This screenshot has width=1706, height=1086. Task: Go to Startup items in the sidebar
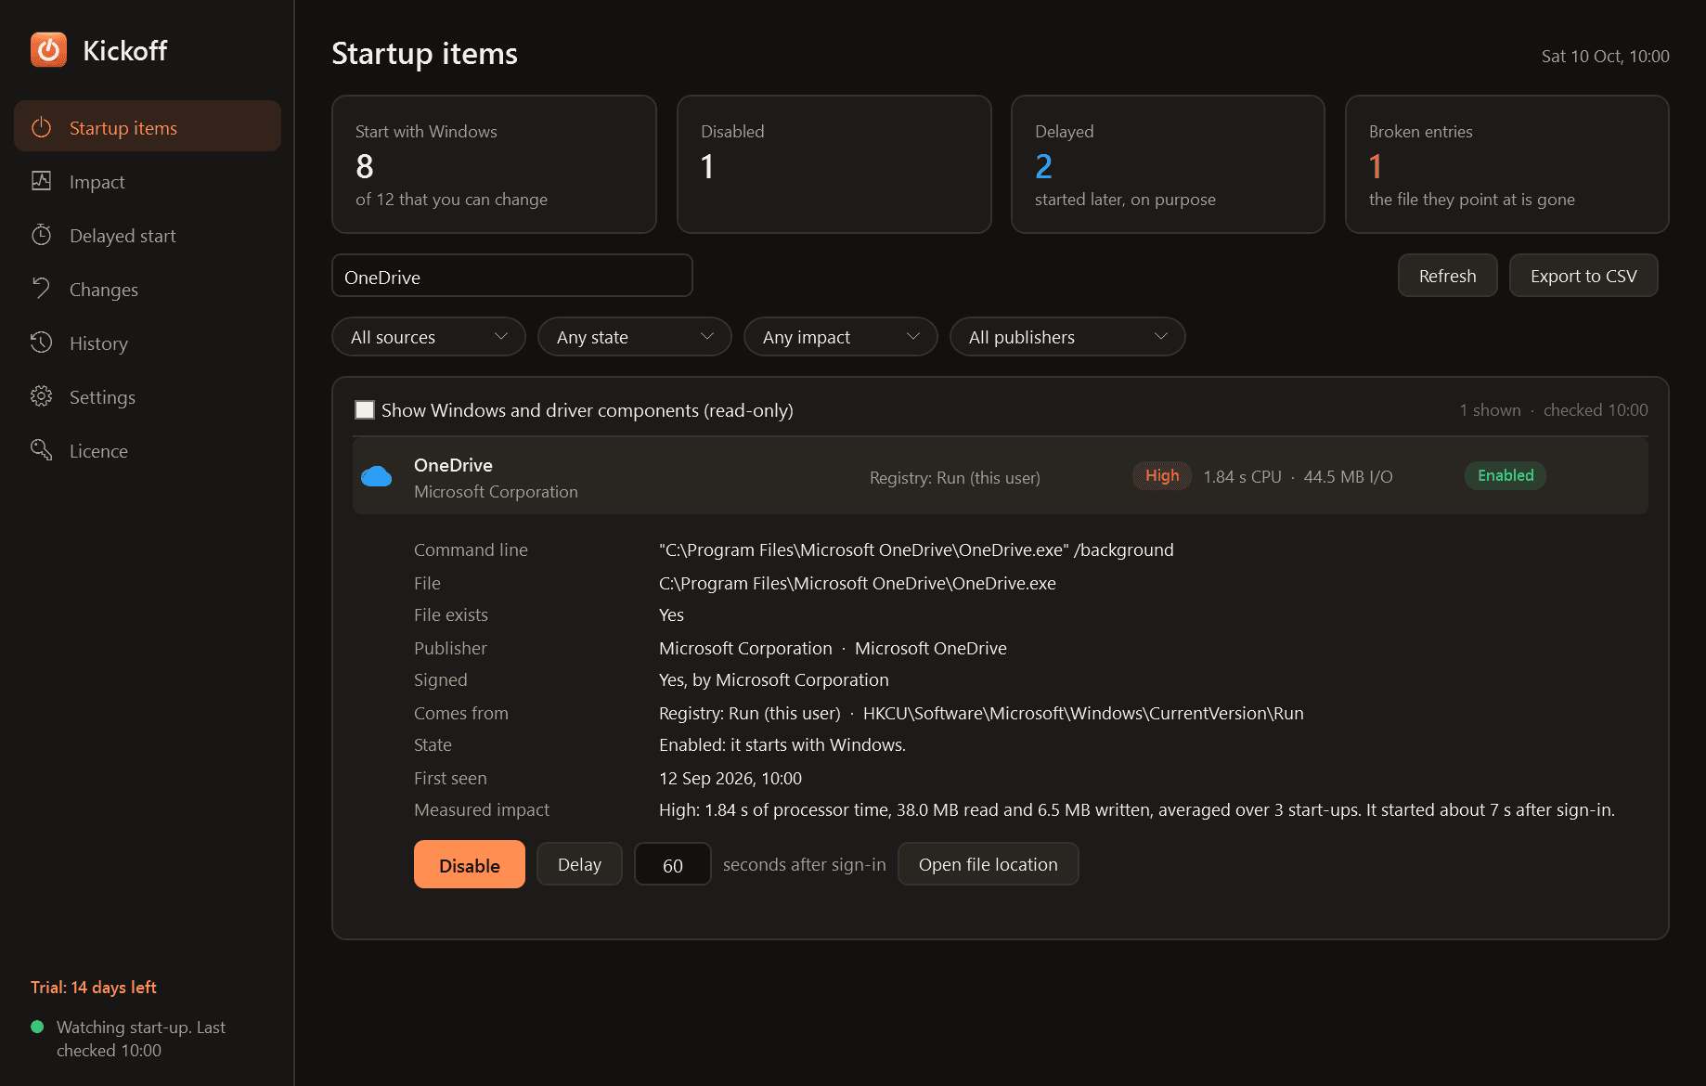point(148,126)
